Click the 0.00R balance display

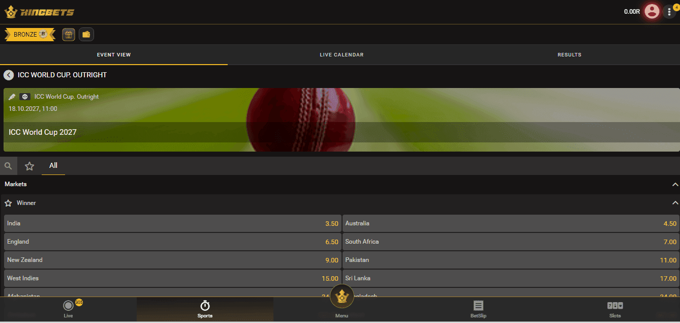click(632, 12)
